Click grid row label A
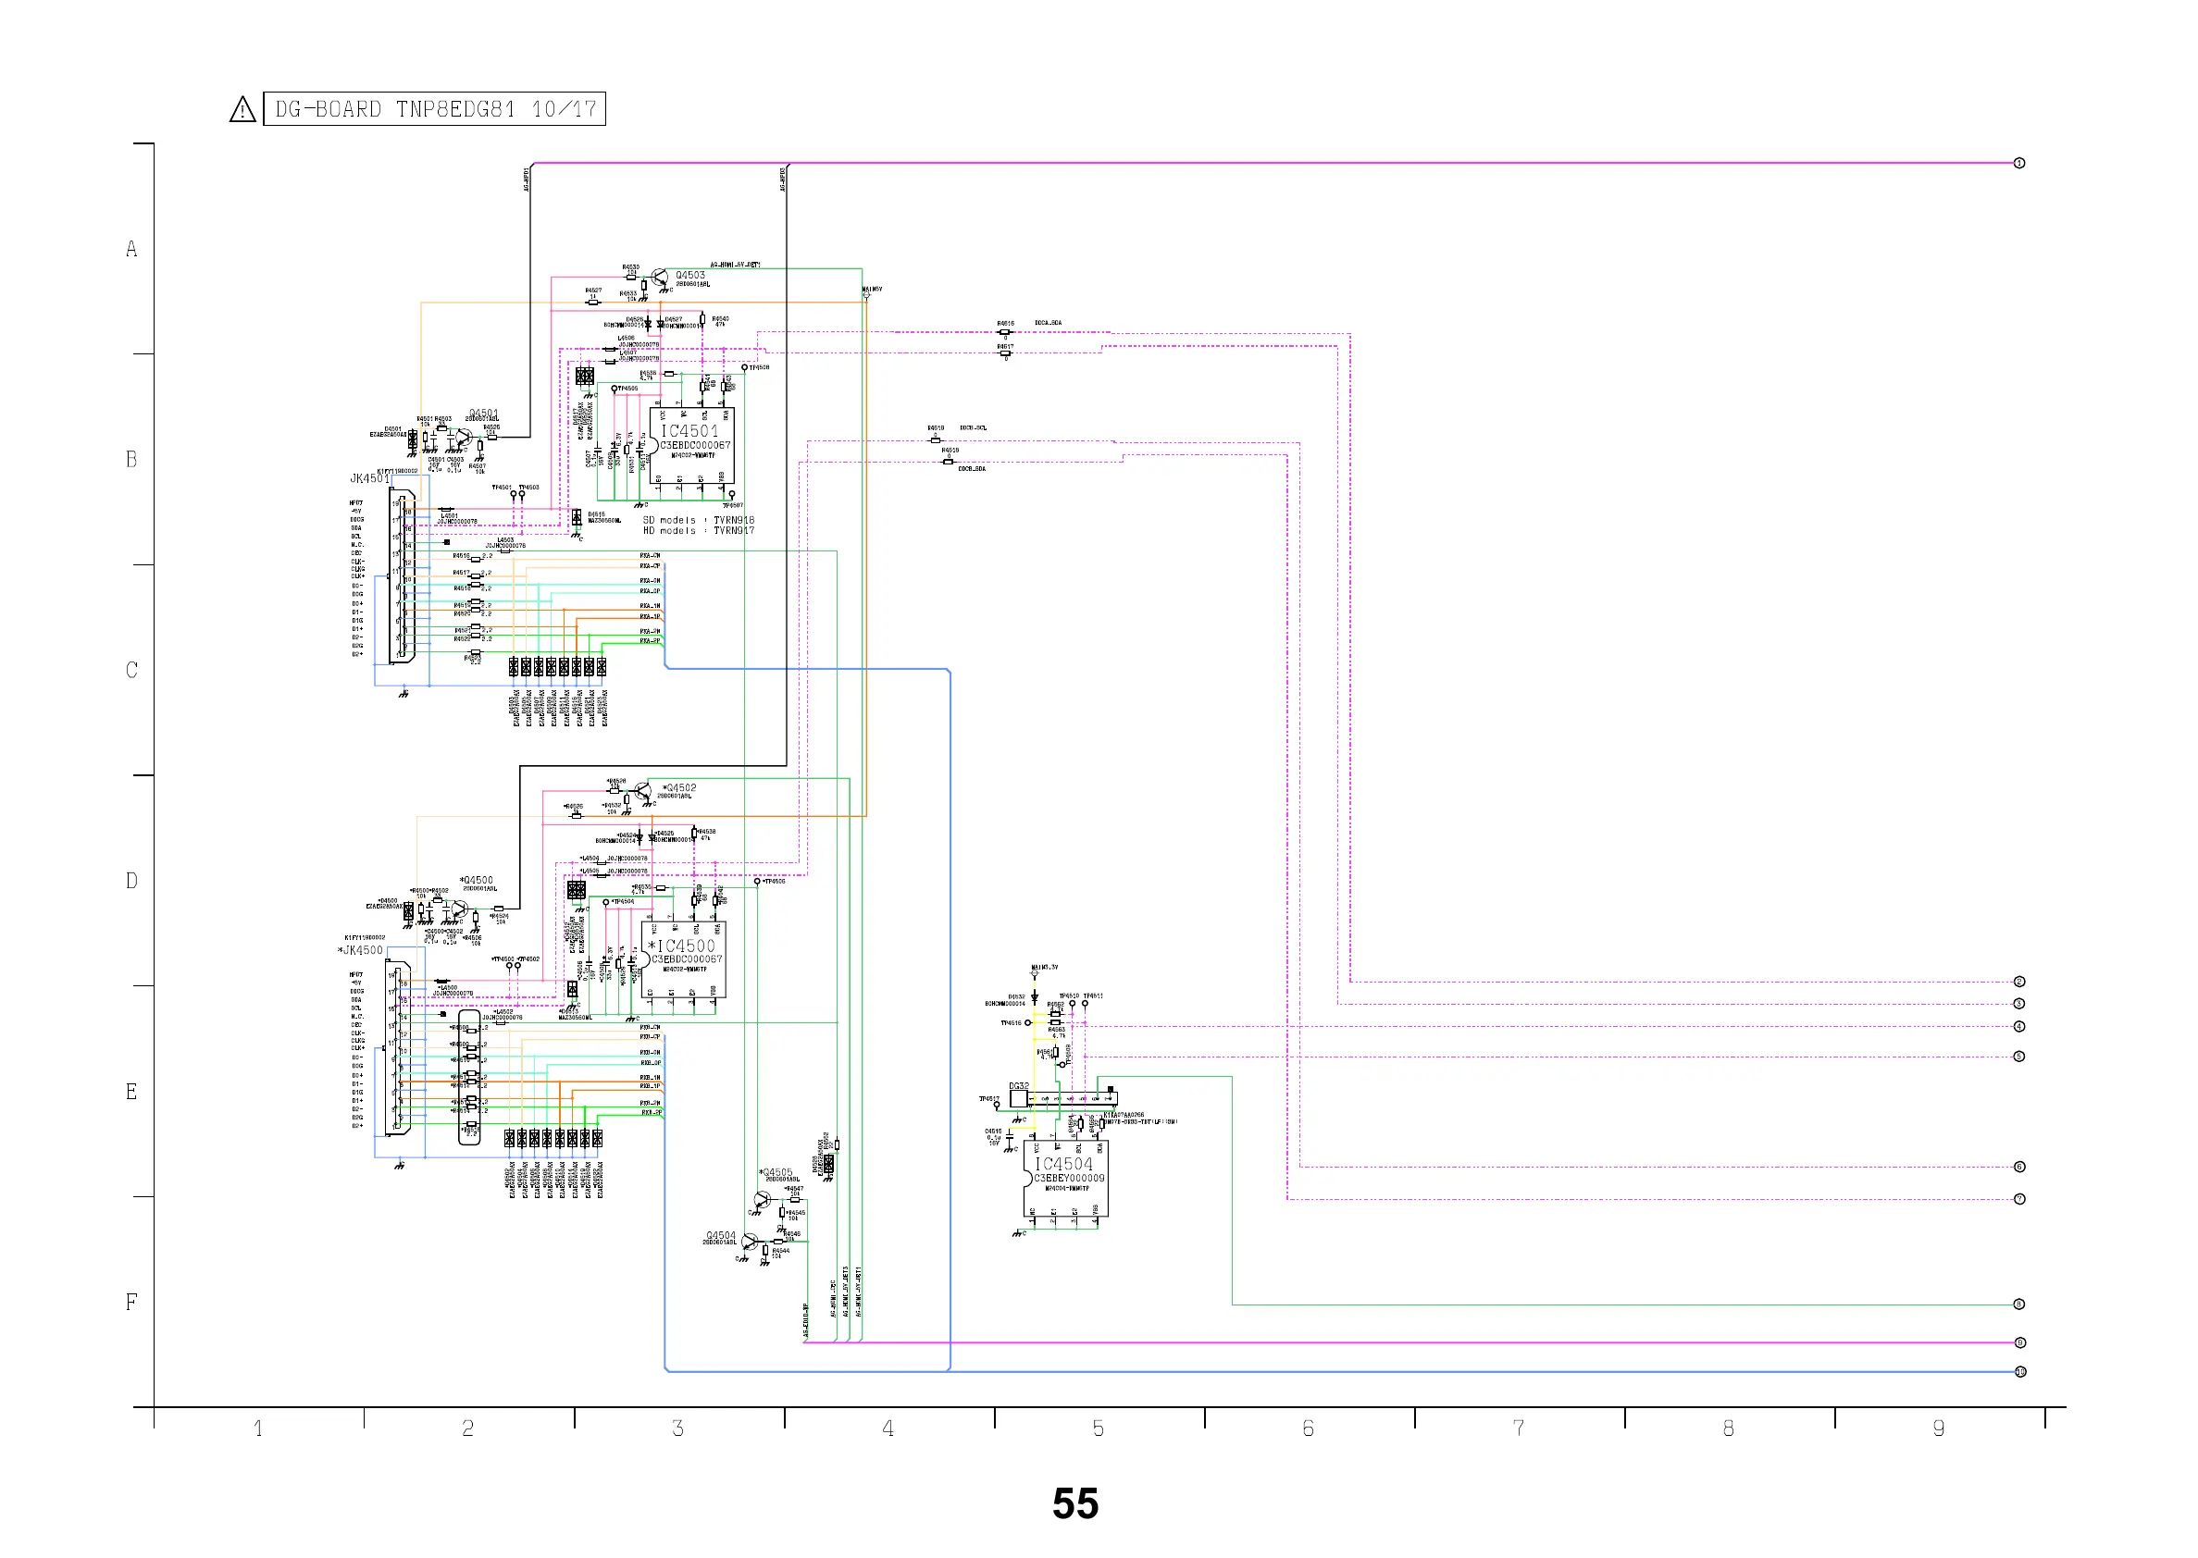 click(131, 250)
